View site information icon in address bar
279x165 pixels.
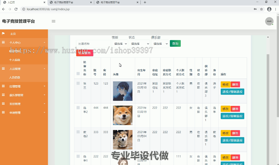tap(24, 9)
